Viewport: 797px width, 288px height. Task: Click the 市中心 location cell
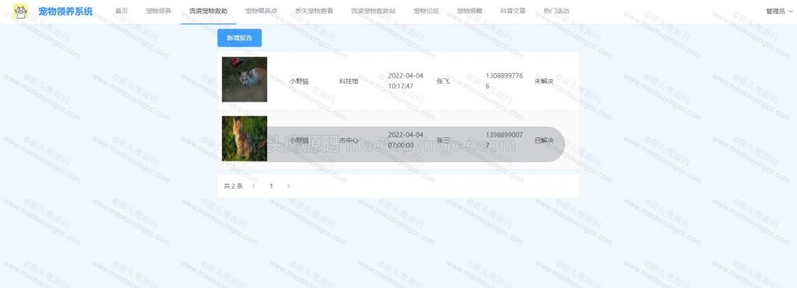(x=349, y=141)
